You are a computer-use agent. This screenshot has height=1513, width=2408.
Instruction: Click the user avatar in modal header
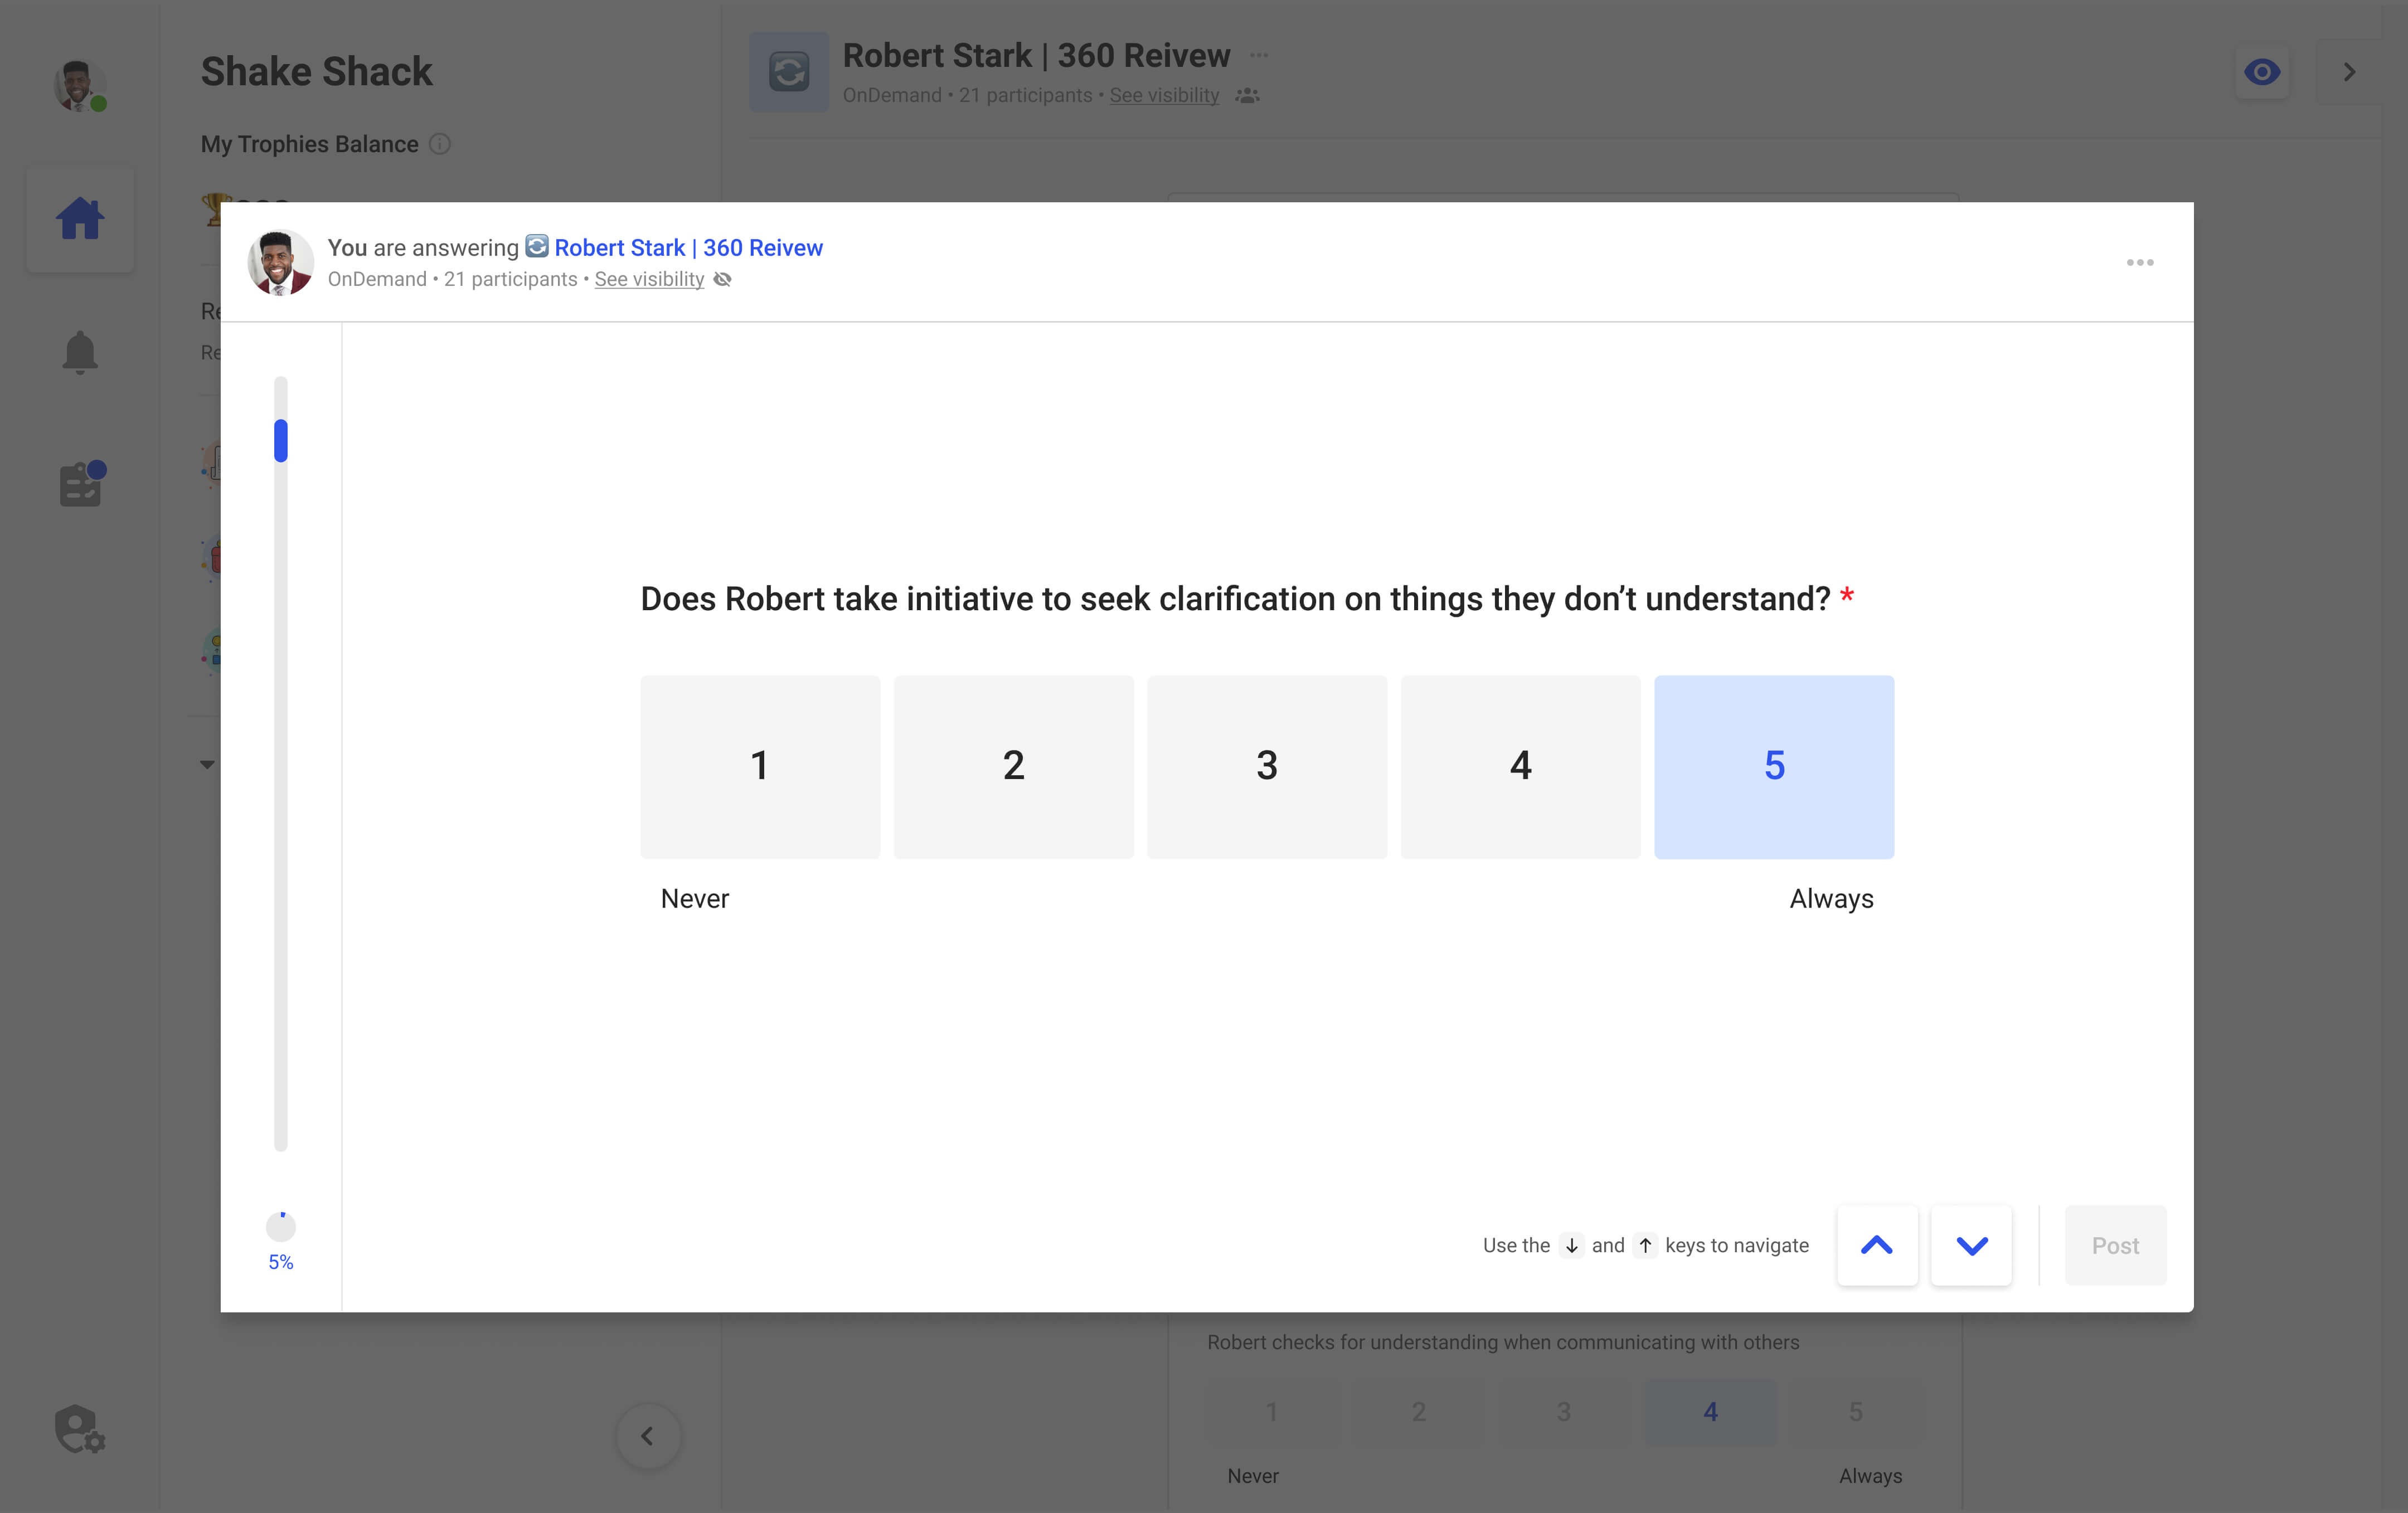pos(280,262)
